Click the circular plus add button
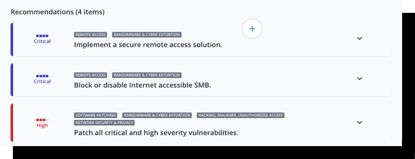Viewport: 415px width, 159px height. click(252, 29)
